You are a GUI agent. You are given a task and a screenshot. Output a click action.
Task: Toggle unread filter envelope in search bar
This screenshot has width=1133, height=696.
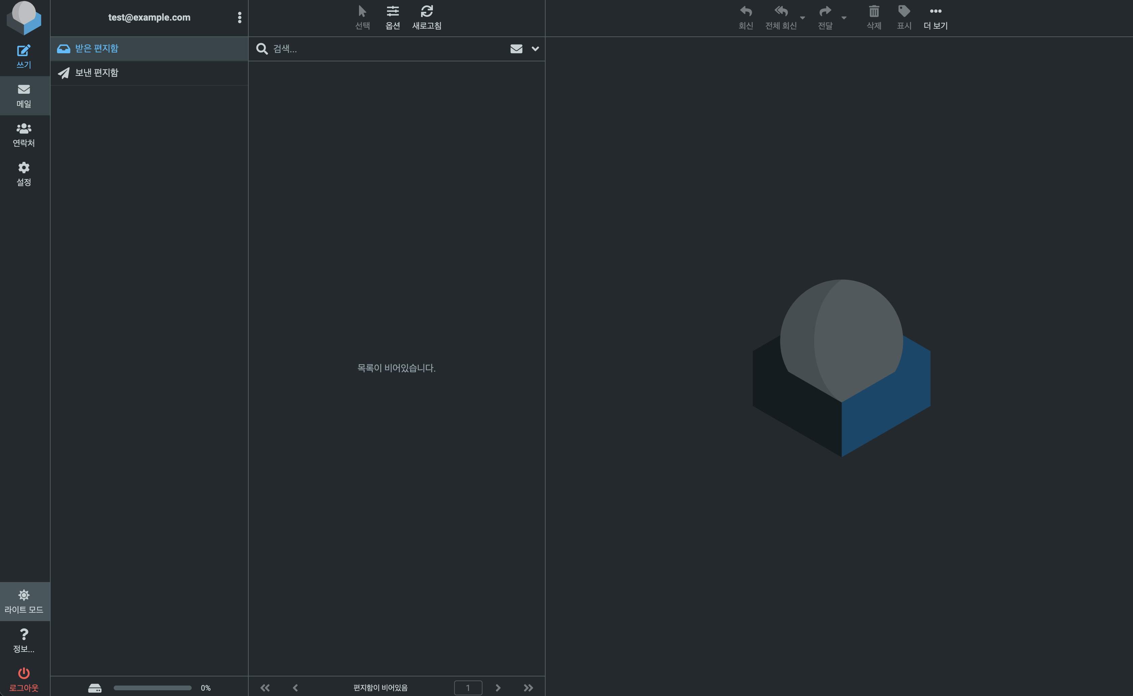516,49
